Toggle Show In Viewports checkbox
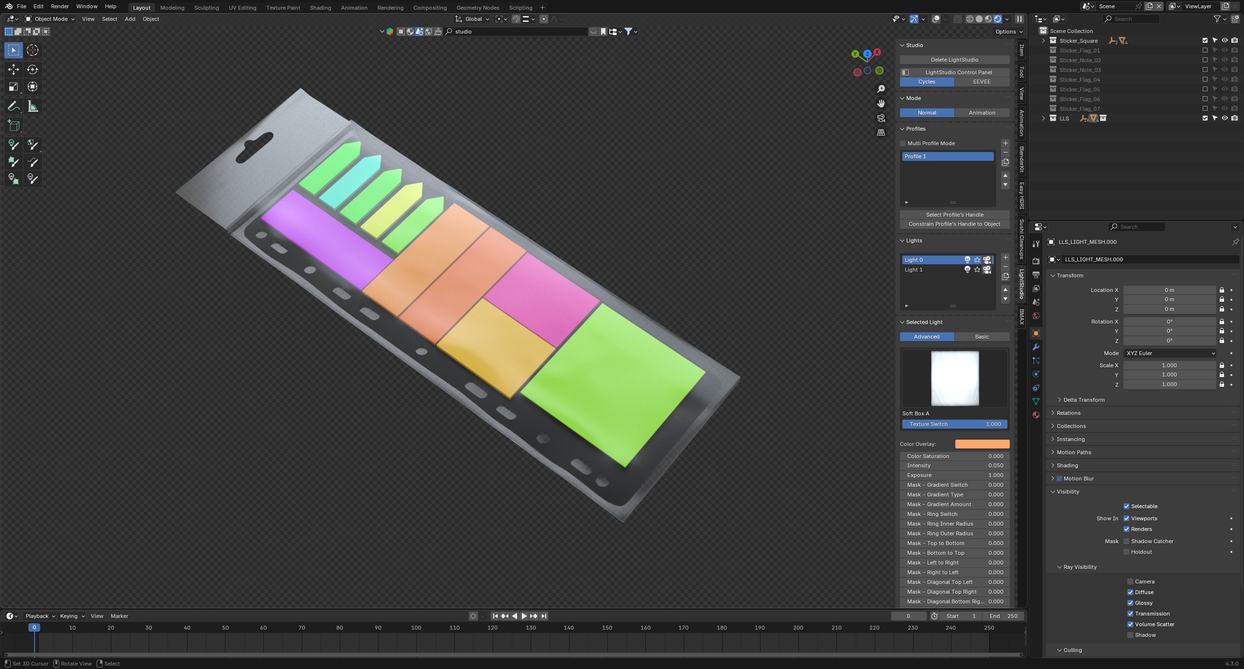 (1126, 518)
